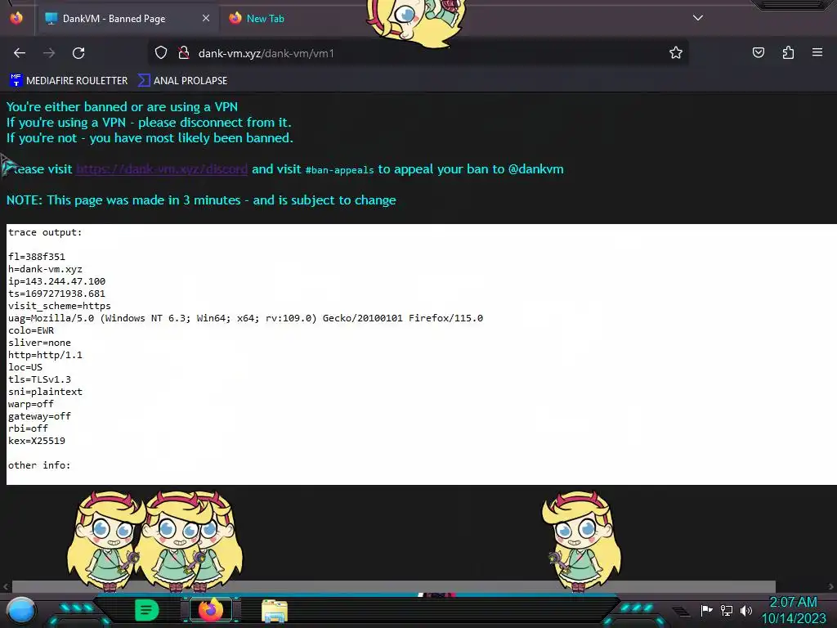
Task: Open the green notes app on the taskbar
Action: point(147,610)
